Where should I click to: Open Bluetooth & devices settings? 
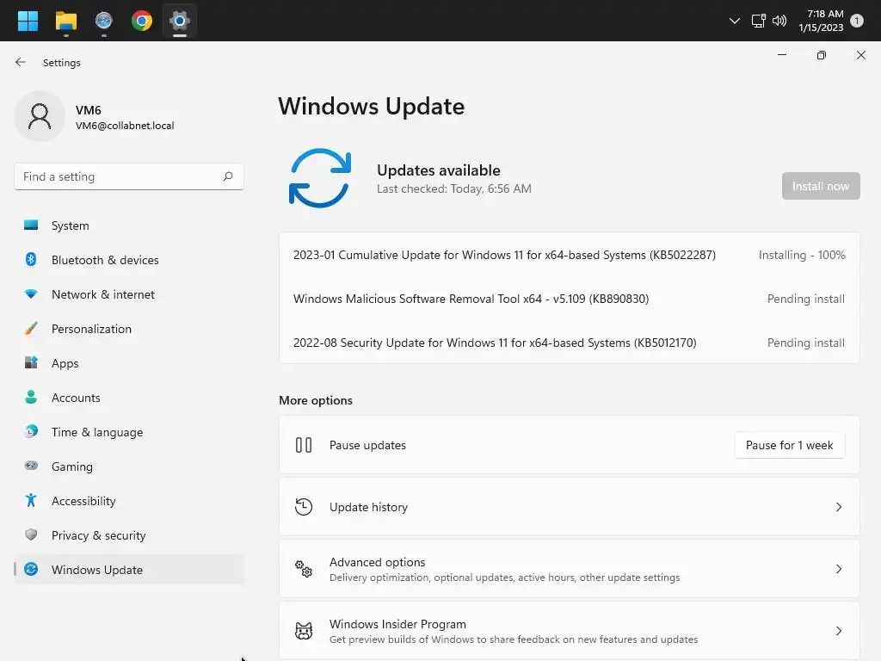click(x=129, y=260)
